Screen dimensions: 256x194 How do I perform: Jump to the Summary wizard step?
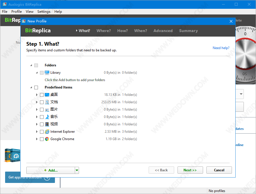188,31
